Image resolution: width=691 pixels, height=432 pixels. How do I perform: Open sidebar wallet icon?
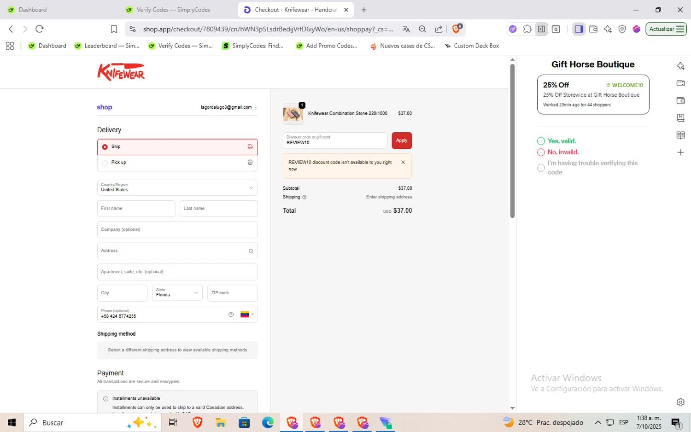(680, 100)
